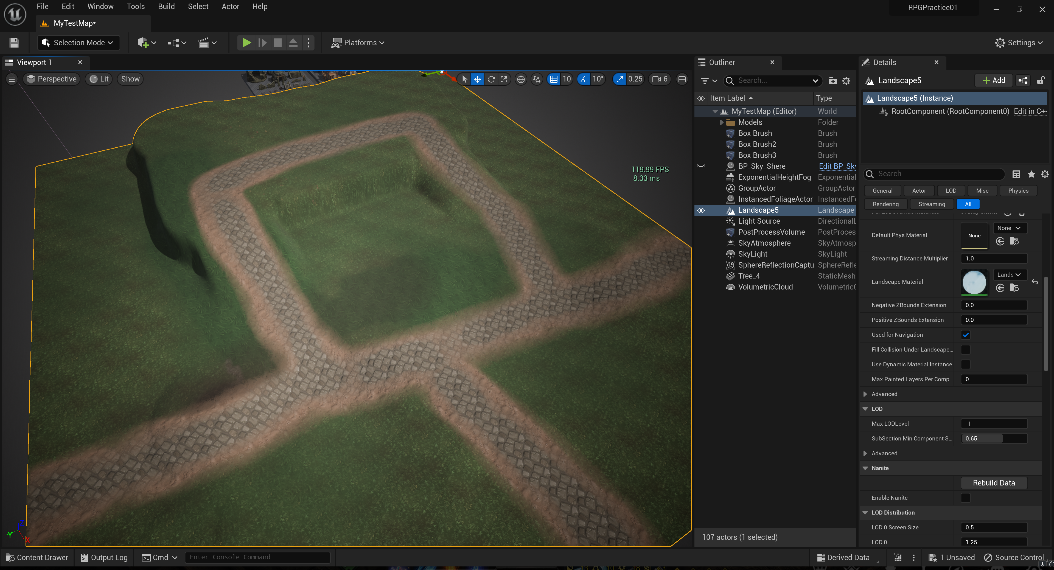Image resolution: width=1054 pixels, height=570 pixels.
Task: Click the Quickly add to project icon
Action: pos(143,43)
